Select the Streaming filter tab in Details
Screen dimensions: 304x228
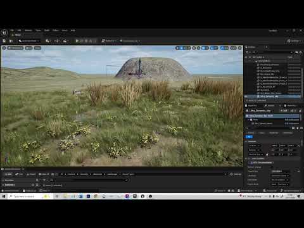(288, 133)
